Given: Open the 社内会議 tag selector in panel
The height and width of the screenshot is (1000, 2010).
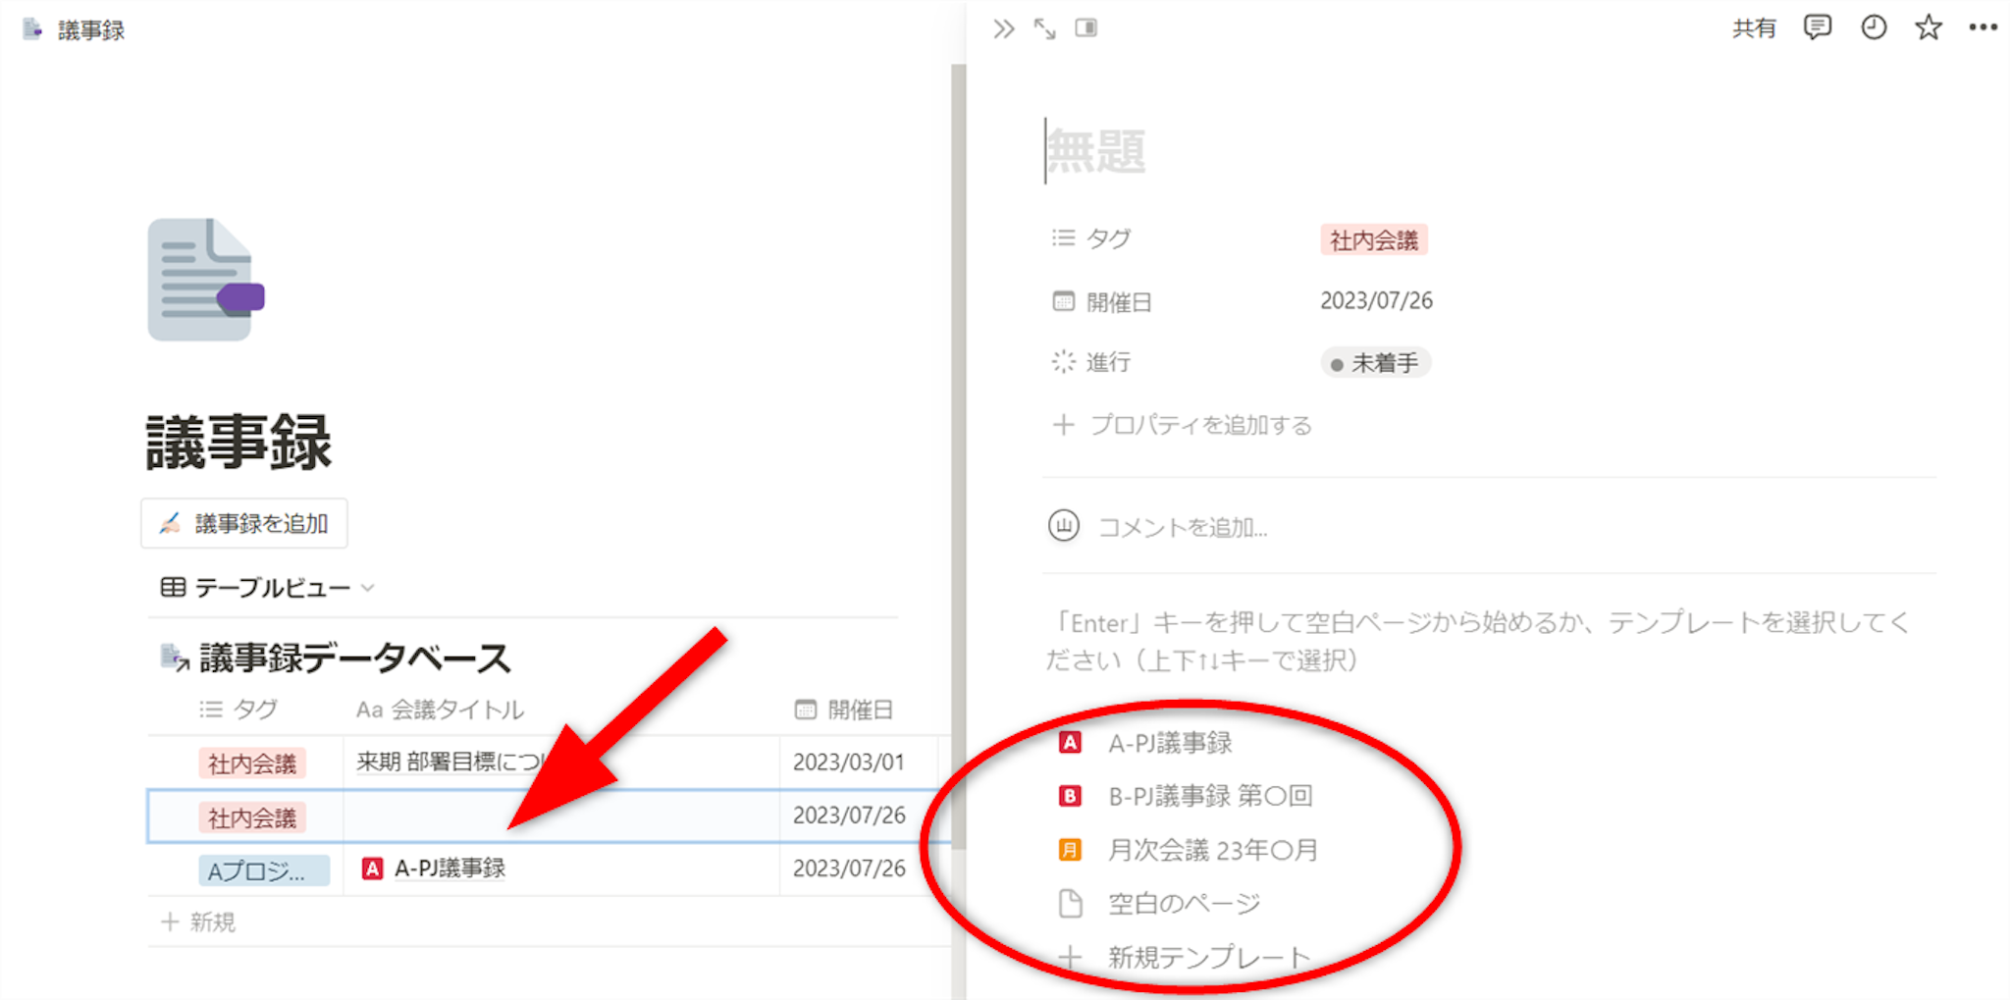Looking at the screenshot, I should 1373,240.
